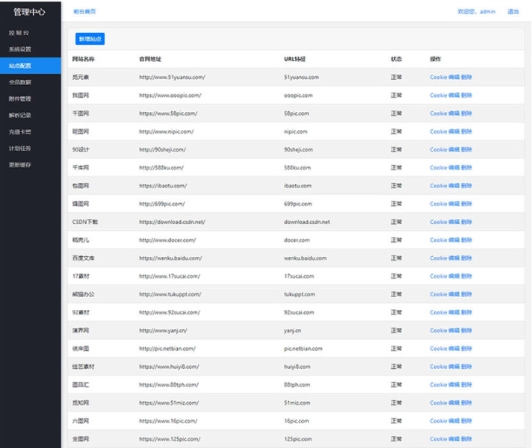The width and height of the screenshot is (532, 448).
Task: Open Cookie for 92sucai.com row
Action: pyautogui.click(x=439, y=312)
